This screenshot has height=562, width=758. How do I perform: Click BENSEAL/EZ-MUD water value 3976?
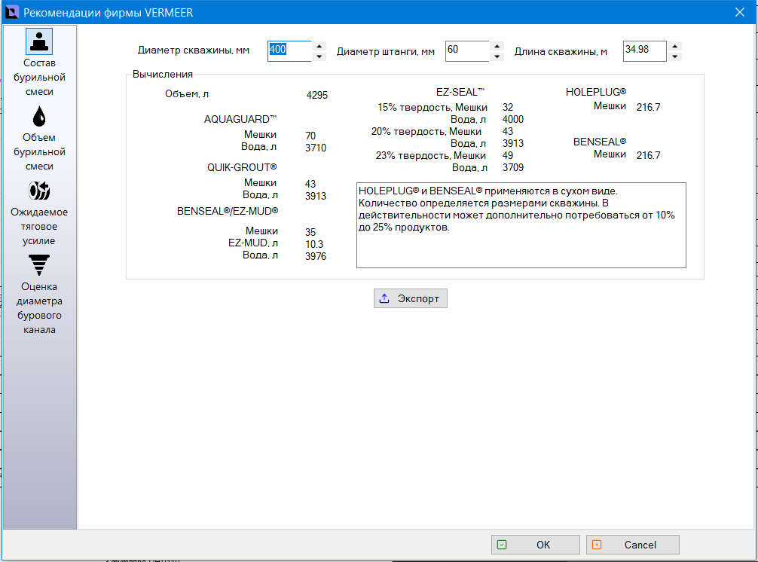(316, 257)
